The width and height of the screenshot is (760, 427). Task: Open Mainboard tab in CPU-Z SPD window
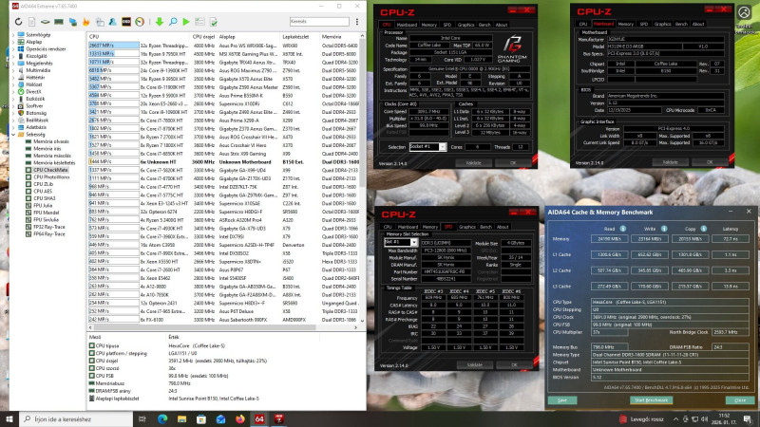click(x=408, y=227)
